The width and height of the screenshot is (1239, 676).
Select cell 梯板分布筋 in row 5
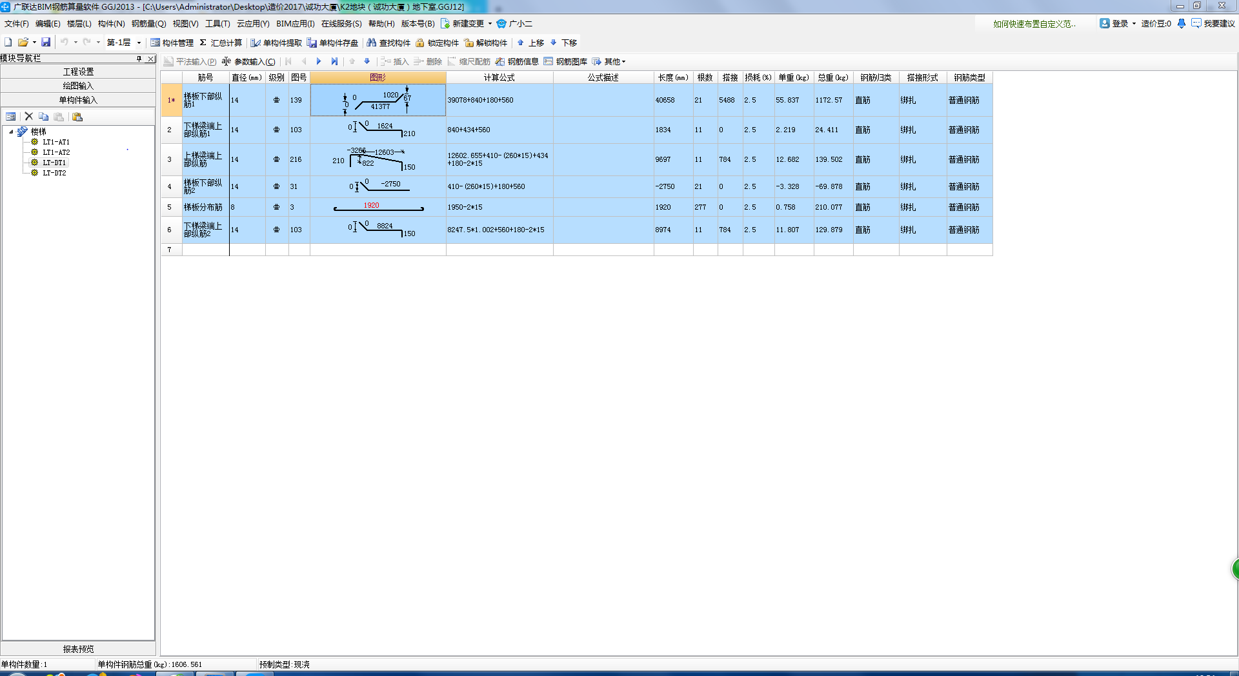click(205, 207)
